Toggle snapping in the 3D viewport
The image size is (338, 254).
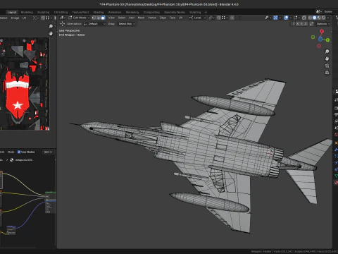coord(218,18)
